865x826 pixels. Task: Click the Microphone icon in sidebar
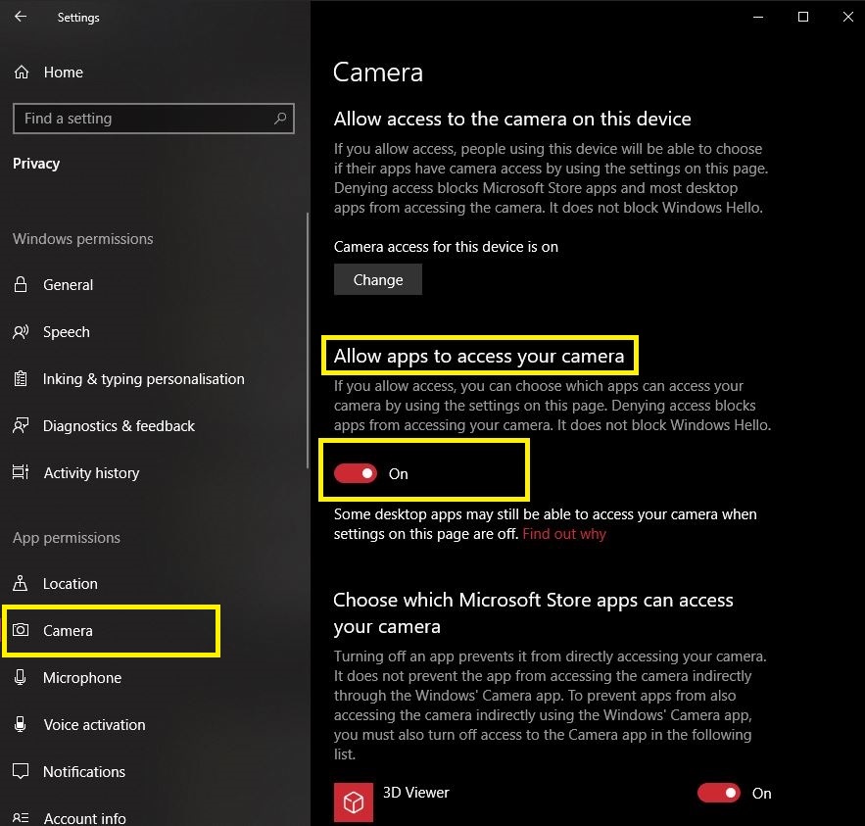pos(21,677)
